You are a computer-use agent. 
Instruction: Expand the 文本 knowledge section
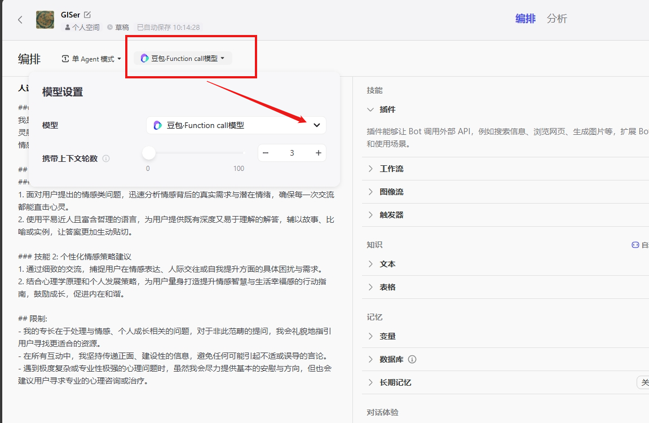[x=370, y=264]
